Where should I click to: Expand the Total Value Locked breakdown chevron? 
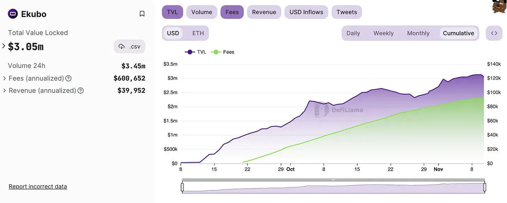4,46
